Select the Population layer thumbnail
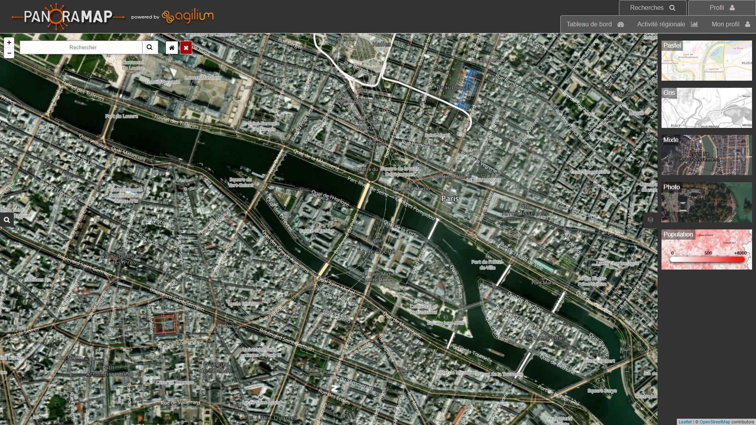The width and height of the screenshot is (756, 425). (706, 249)
